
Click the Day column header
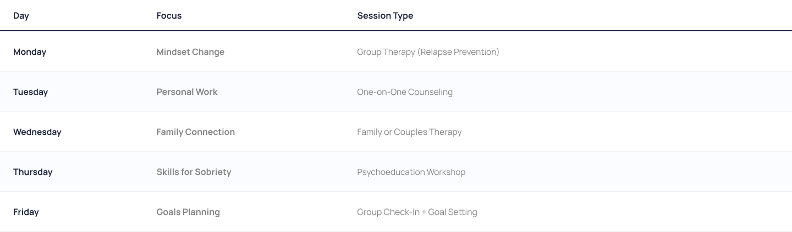point(21,16)
